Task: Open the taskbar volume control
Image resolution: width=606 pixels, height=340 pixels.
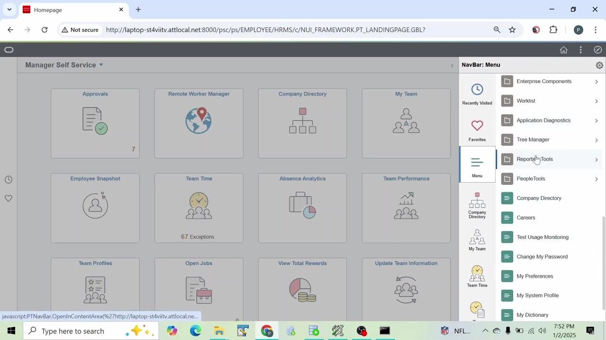Action: (542, 331)
